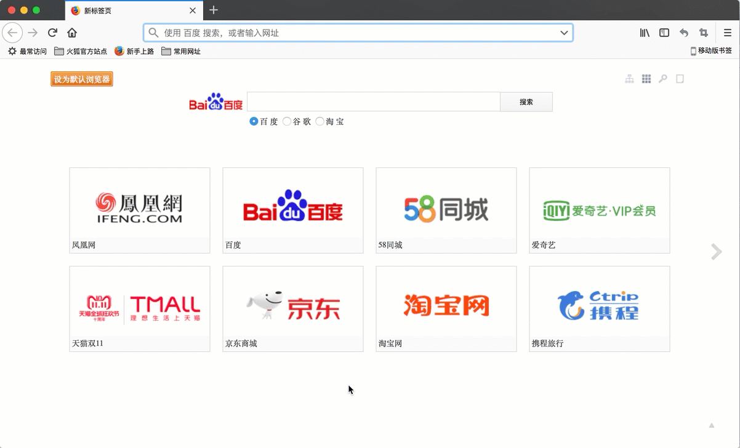
Task: Open the 京东商城 tile
Action: [x=293, y=309]
